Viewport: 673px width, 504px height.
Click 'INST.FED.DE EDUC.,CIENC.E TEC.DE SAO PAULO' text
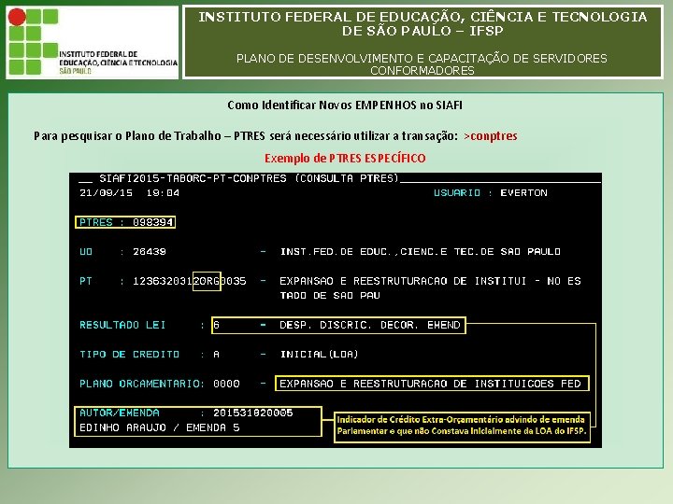click(x=421, y=252)
